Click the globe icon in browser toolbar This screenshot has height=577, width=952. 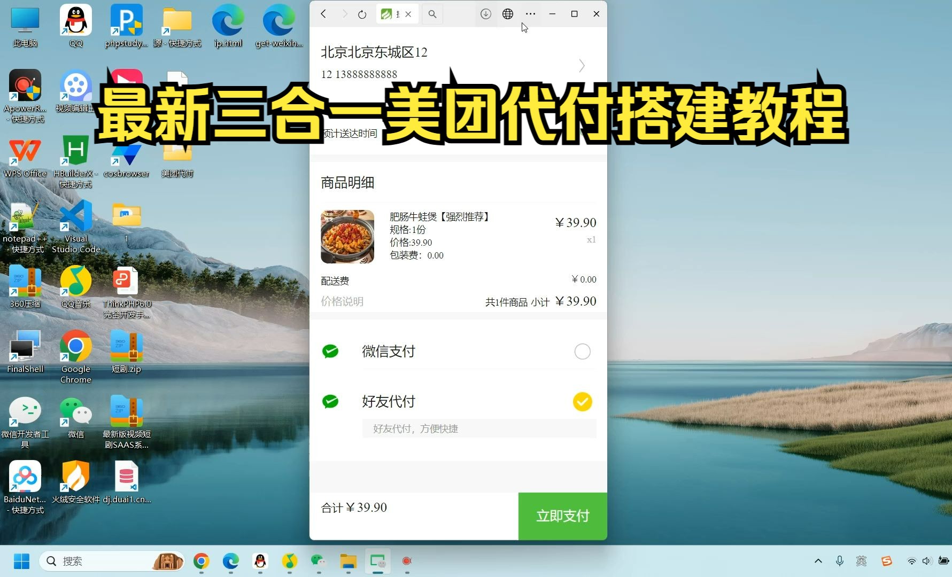tap(508, 14)
